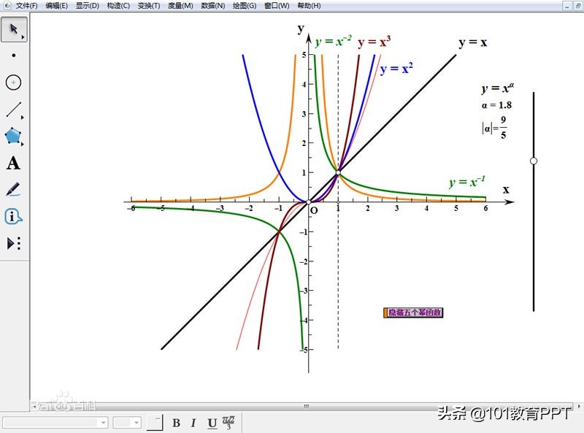Choose the Point tool
584x433 pixels.
[14, 55]
